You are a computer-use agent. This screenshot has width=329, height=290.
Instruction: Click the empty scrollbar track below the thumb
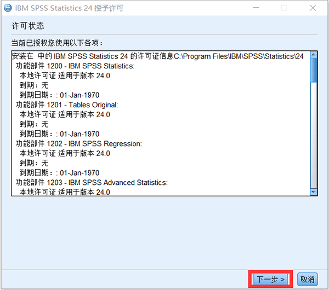point(314,137)
